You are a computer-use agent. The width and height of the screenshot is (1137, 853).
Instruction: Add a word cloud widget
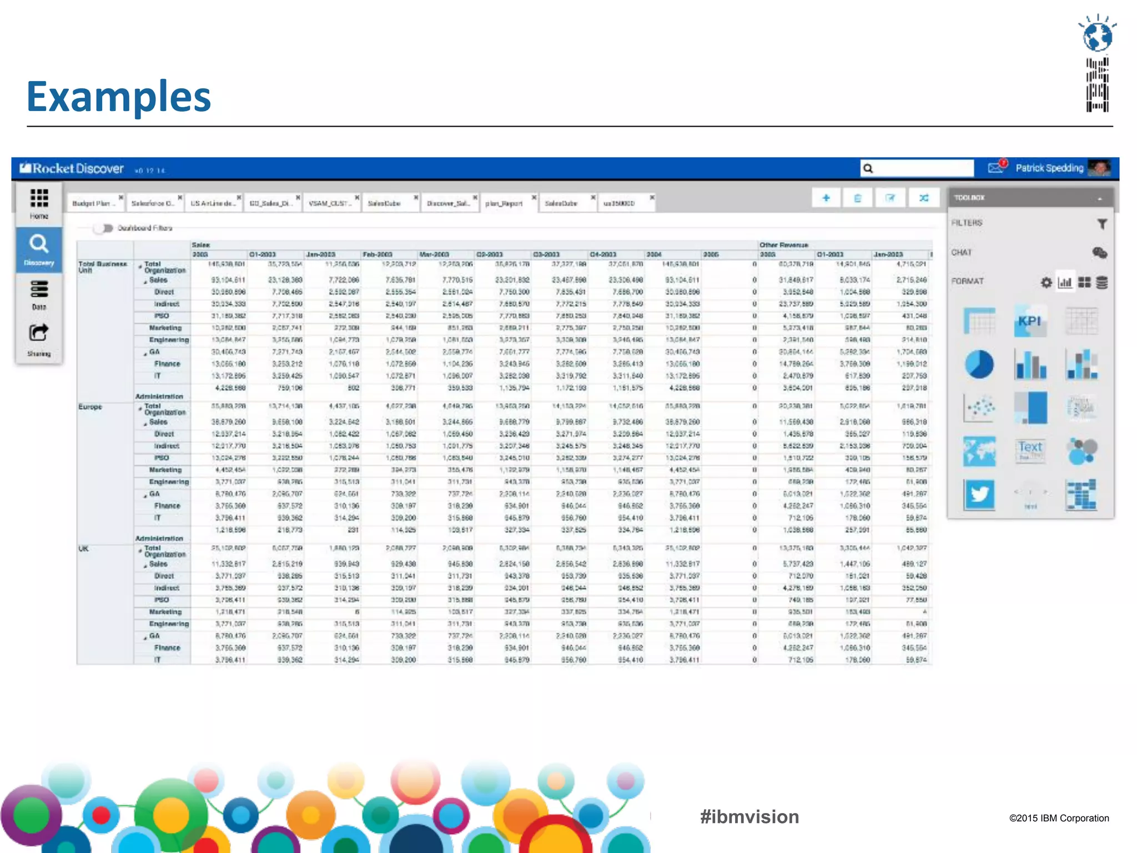pyautogui.click(x=1081, y=408)
